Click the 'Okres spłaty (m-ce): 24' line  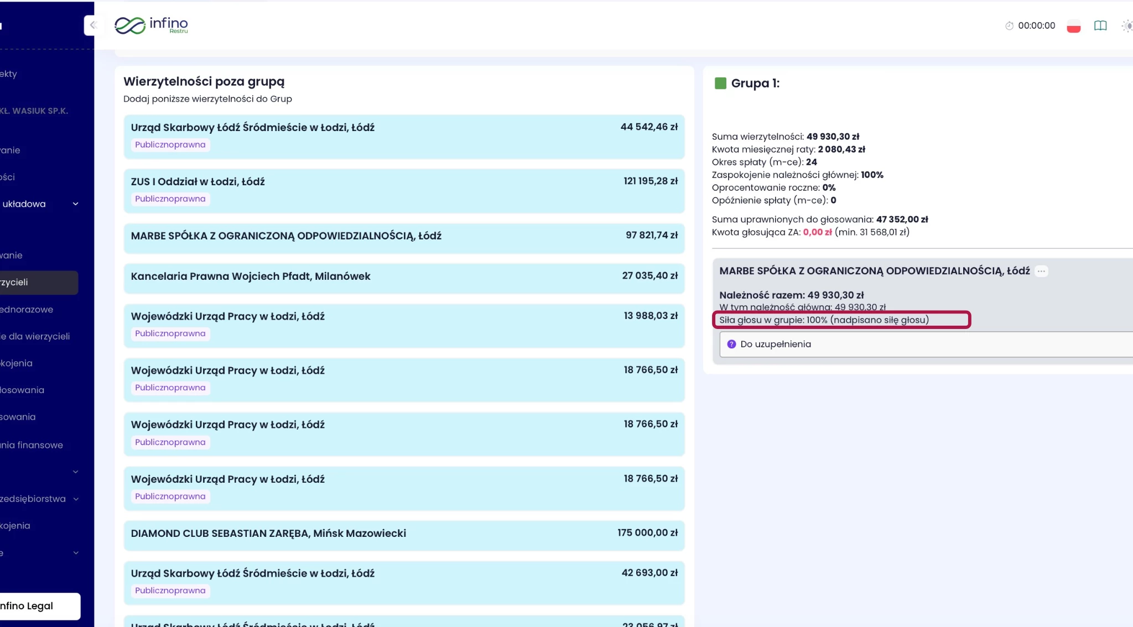coord(765,162)
